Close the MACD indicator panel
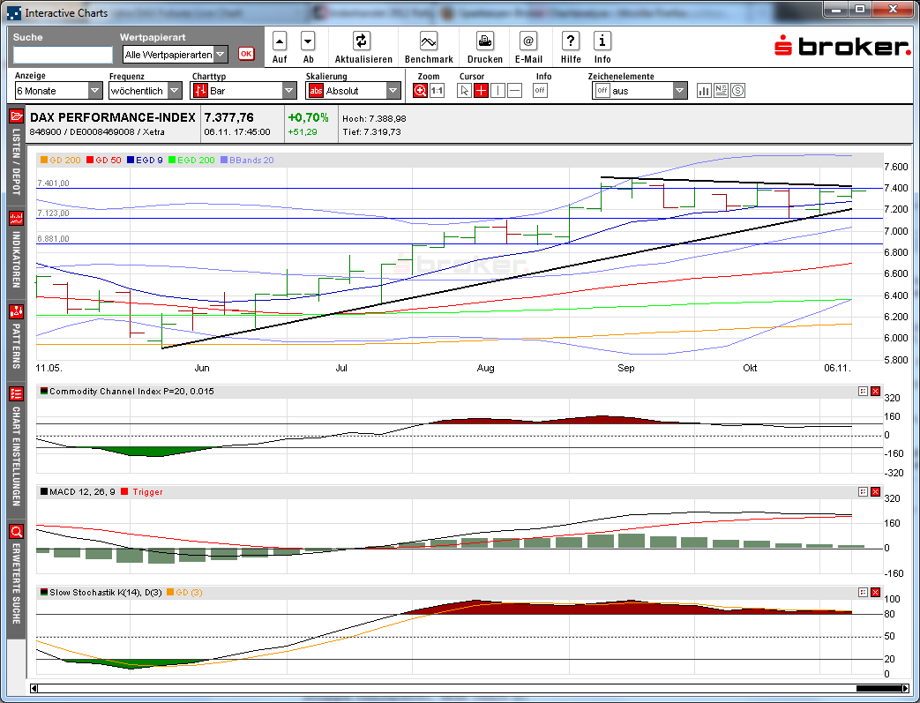The height and width of the screenshot is (703, 920). pyautogui.click(x=874, y=492)
